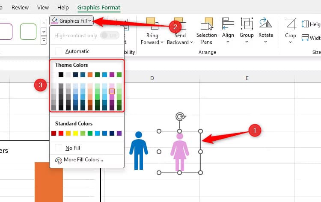Pick the bright red standard color
321x202 pixels.
coord(61,134)
